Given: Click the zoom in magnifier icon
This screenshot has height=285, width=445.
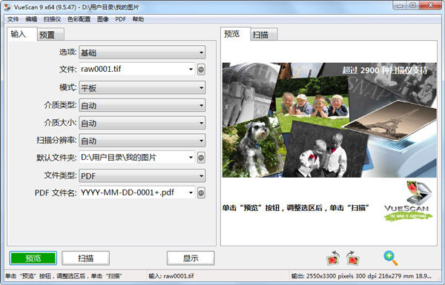Looking at the screenshot, I should [x=391, y=258].
